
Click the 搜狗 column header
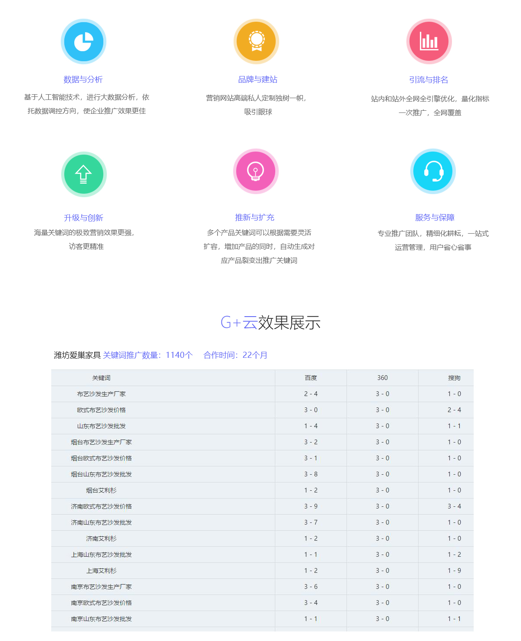click(x=454, y=378)
